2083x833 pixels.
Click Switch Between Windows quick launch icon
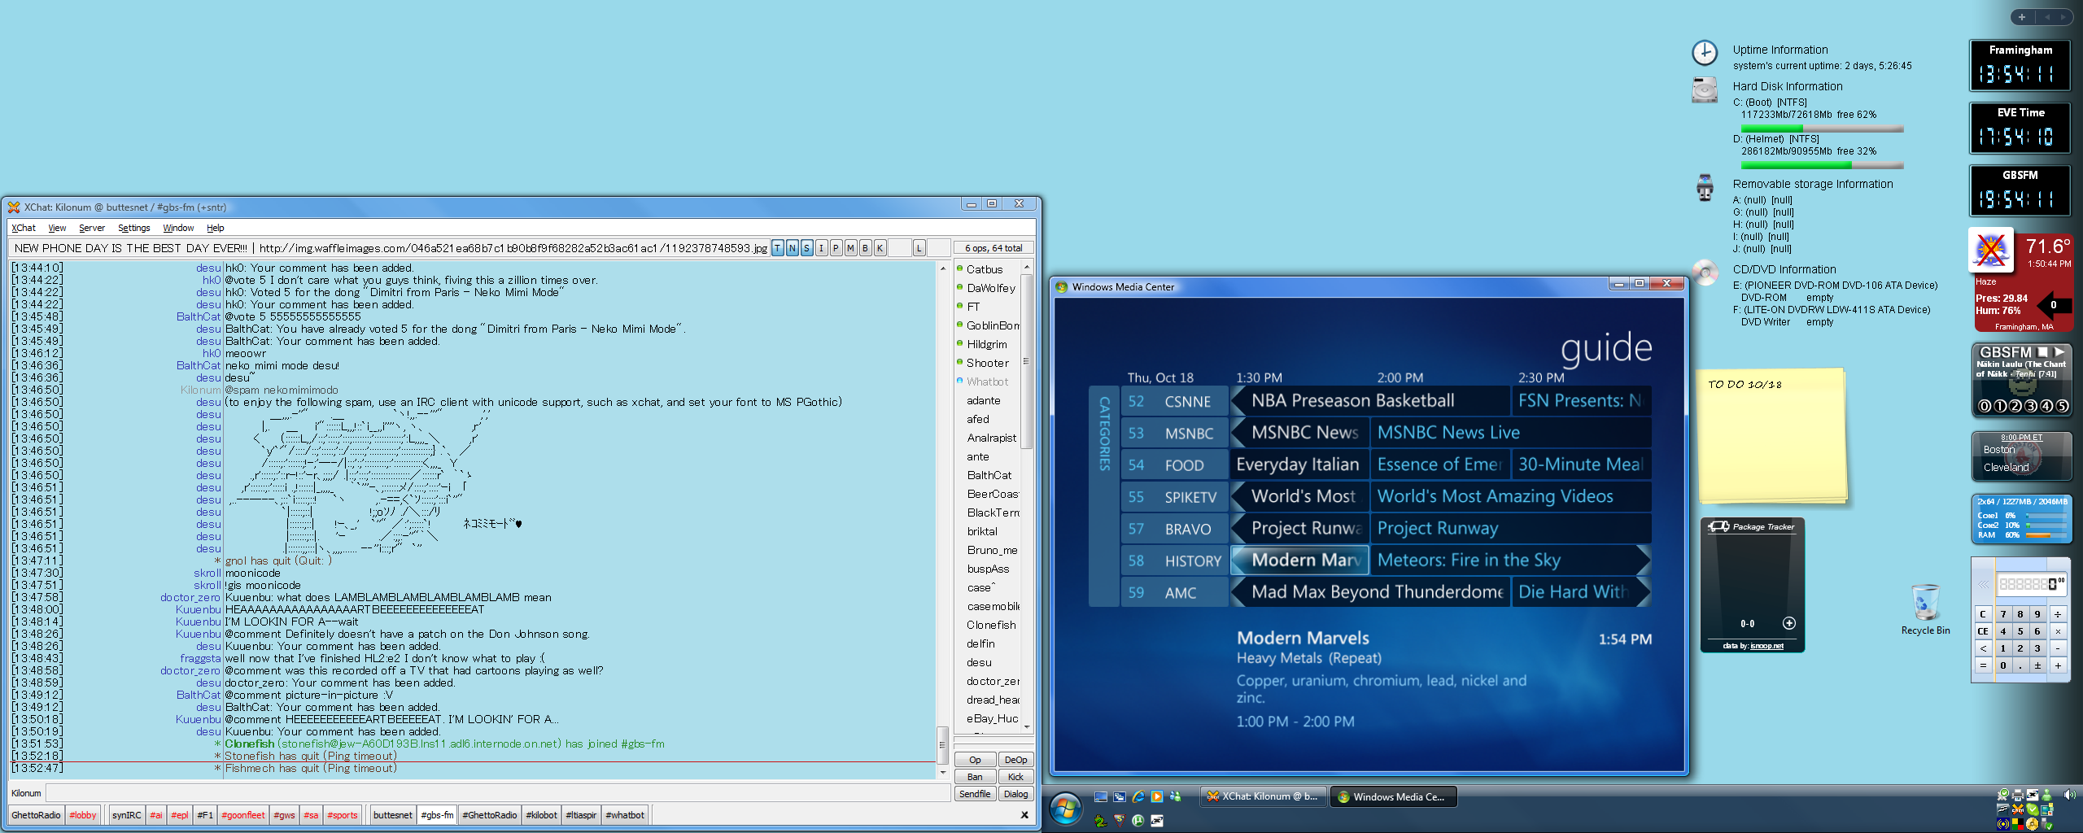pyautogui.click(x=1120, y=796)
